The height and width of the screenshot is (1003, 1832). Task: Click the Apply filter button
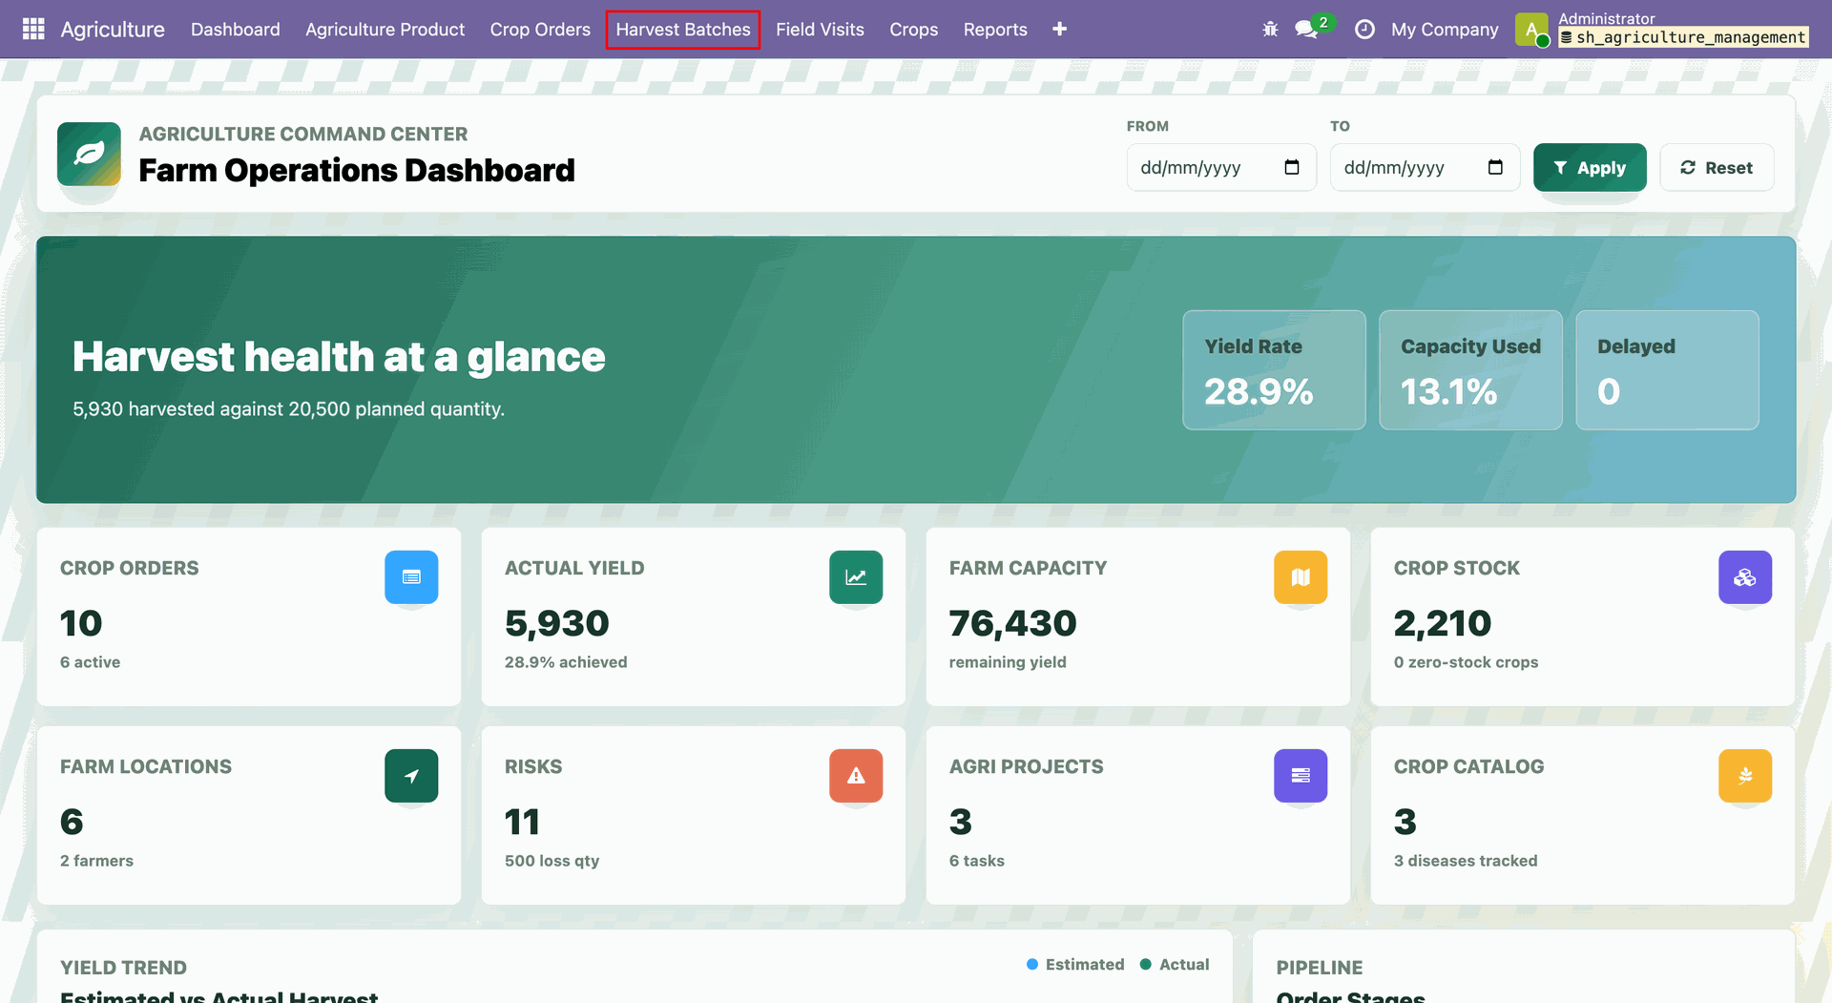coord(1590,168)
